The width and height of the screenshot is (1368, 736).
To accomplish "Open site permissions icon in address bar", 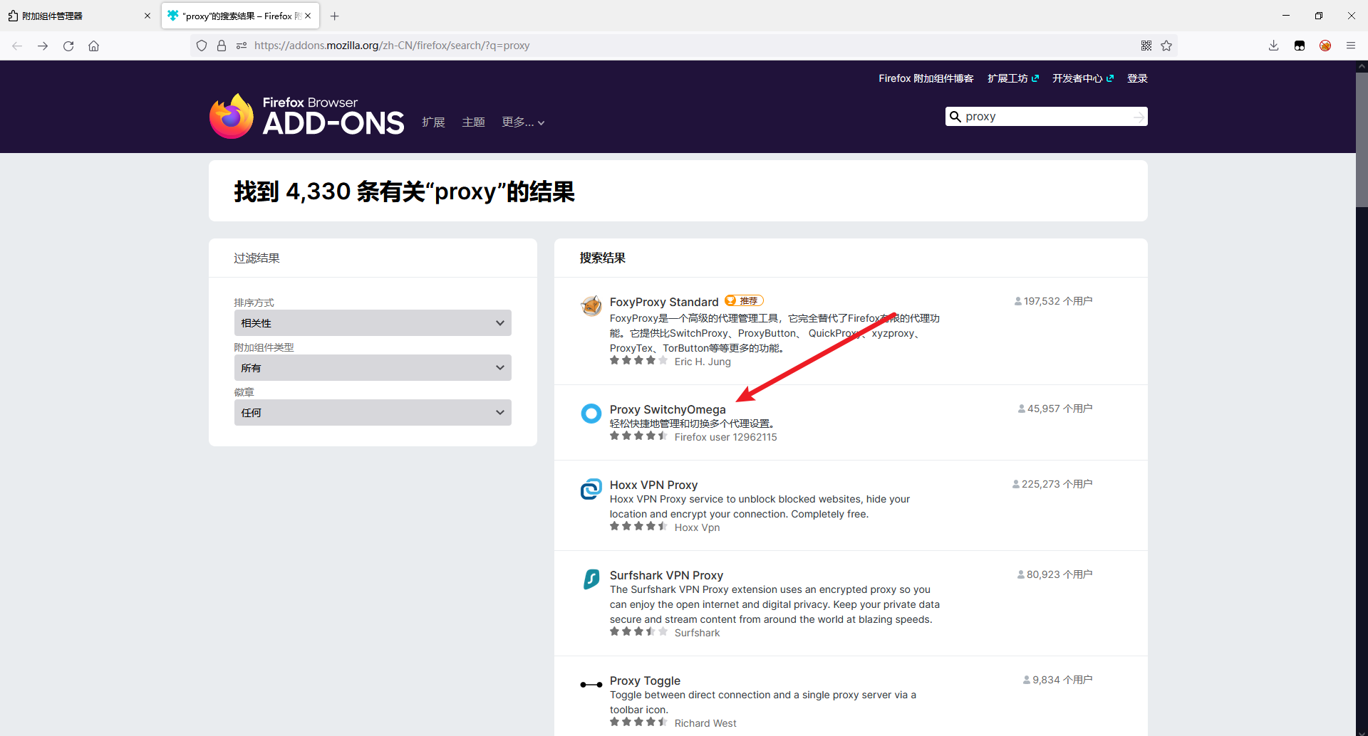I will (x=242, y=46).
